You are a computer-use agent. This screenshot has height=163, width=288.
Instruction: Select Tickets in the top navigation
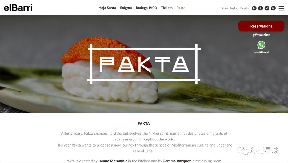167,8
